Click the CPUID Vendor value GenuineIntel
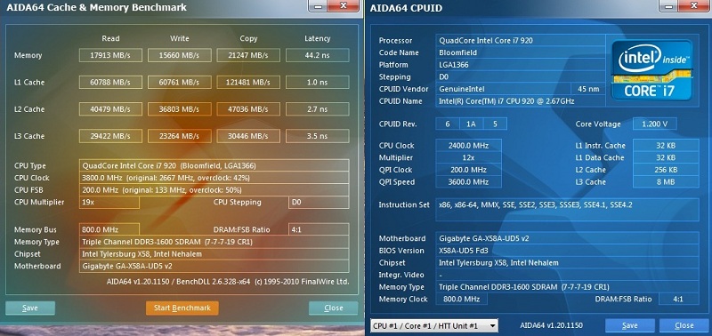 (503, 89)
